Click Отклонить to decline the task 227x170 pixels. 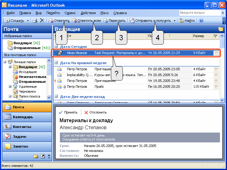tap(96, 112)
